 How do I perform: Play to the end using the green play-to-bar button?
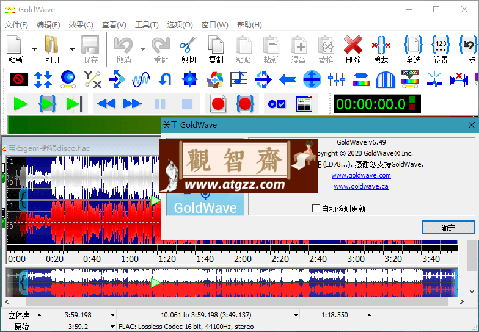pos(75,104)
